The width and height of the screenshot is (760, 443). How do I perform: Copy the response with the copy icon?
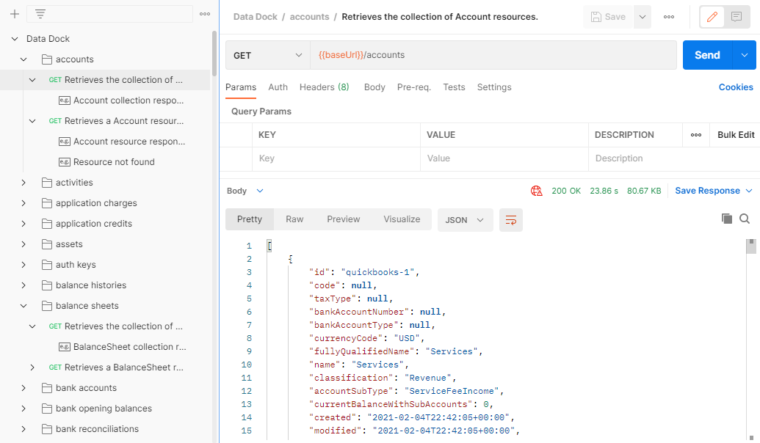tap(726, 219)
